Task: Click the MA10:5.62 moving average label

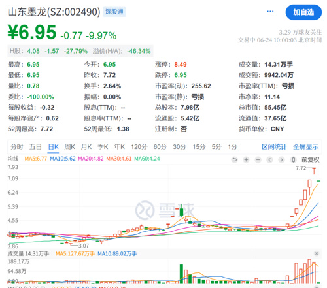Action: (x=63, y=159)
